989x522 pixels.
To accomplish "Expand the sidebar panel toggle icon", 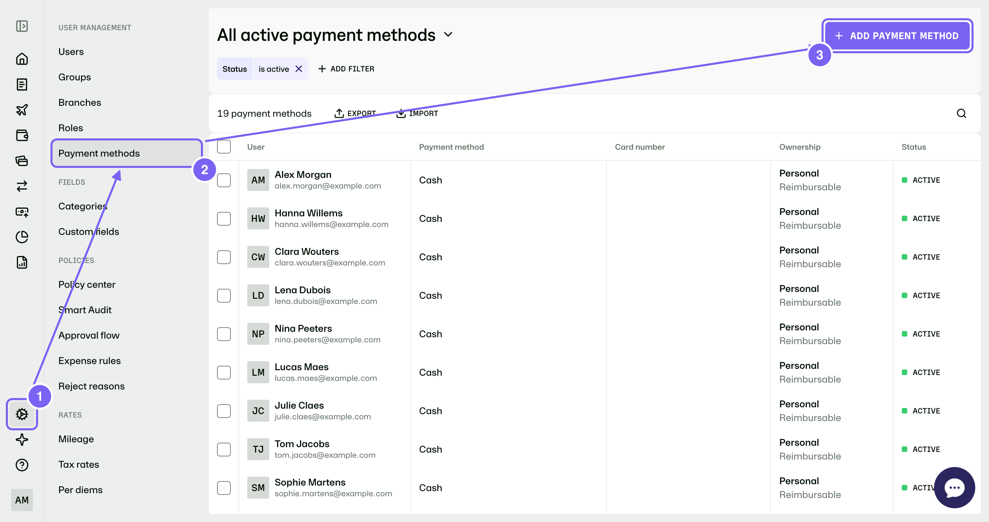I will point(22,26).
